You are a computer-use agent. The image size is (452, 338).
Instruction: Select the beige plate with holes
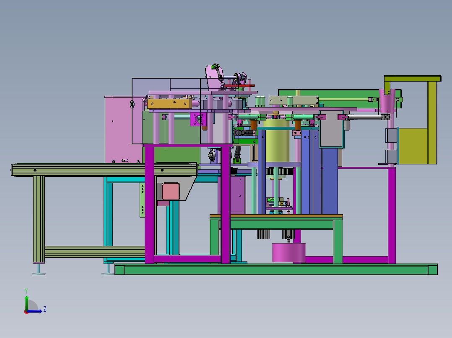pyautogui.click(x=294, y=100)
